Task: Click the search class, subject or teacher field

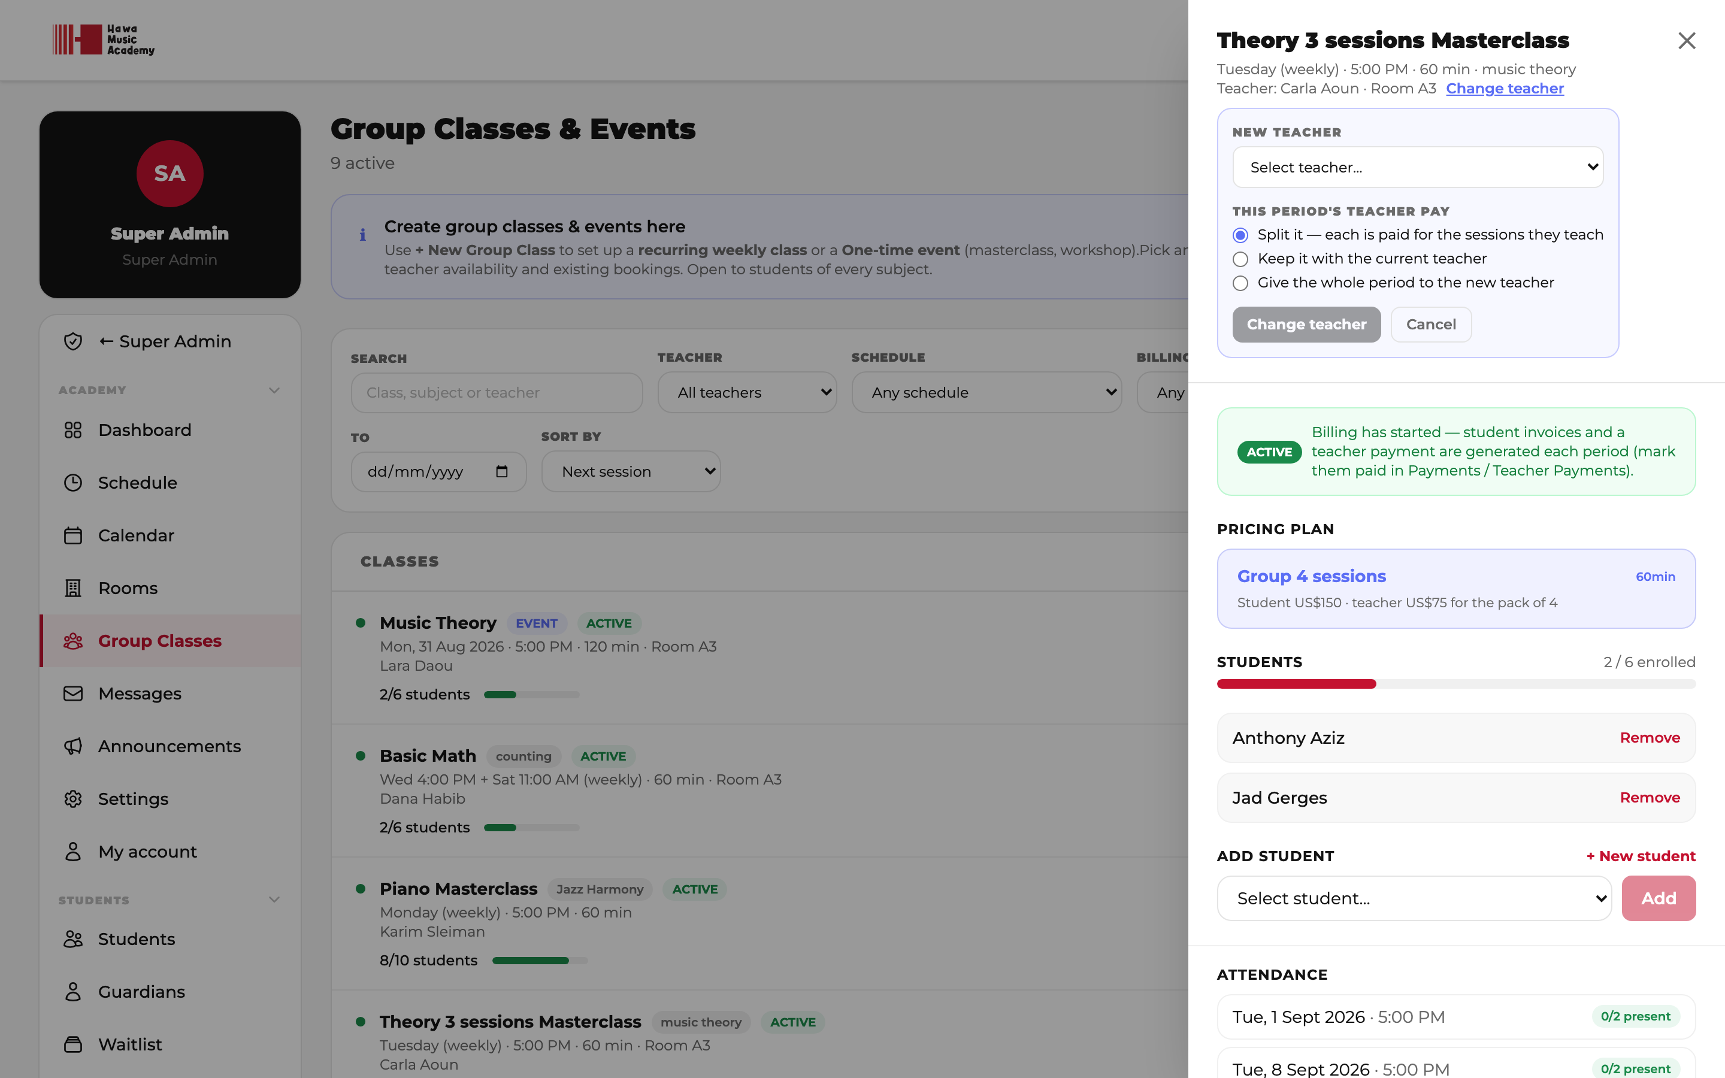Action: coord(496,393)
